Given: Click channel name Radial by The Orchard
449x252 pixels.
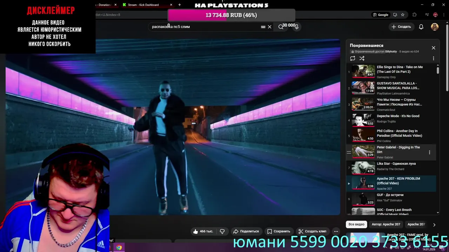Looking at the screenshot, I should click(x=390, y=169).
